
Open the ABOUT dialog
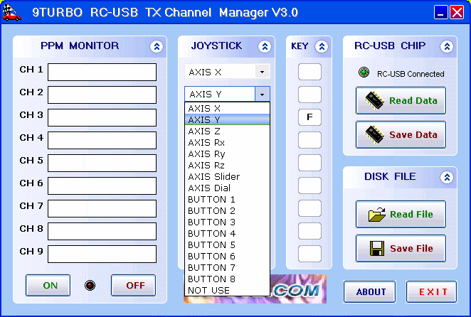point(369,292)
